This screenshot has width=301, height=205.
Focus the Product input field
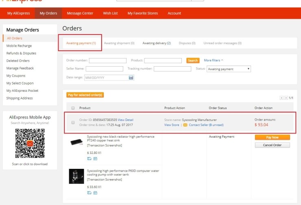click(x=163, y=60)
